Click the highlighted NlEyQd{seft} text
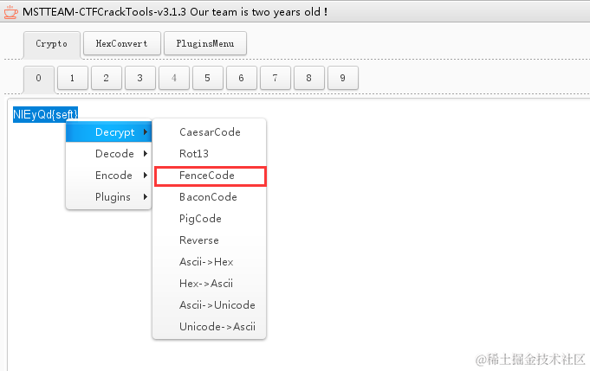This screenshot has height=371, width=590. point(46,114)
